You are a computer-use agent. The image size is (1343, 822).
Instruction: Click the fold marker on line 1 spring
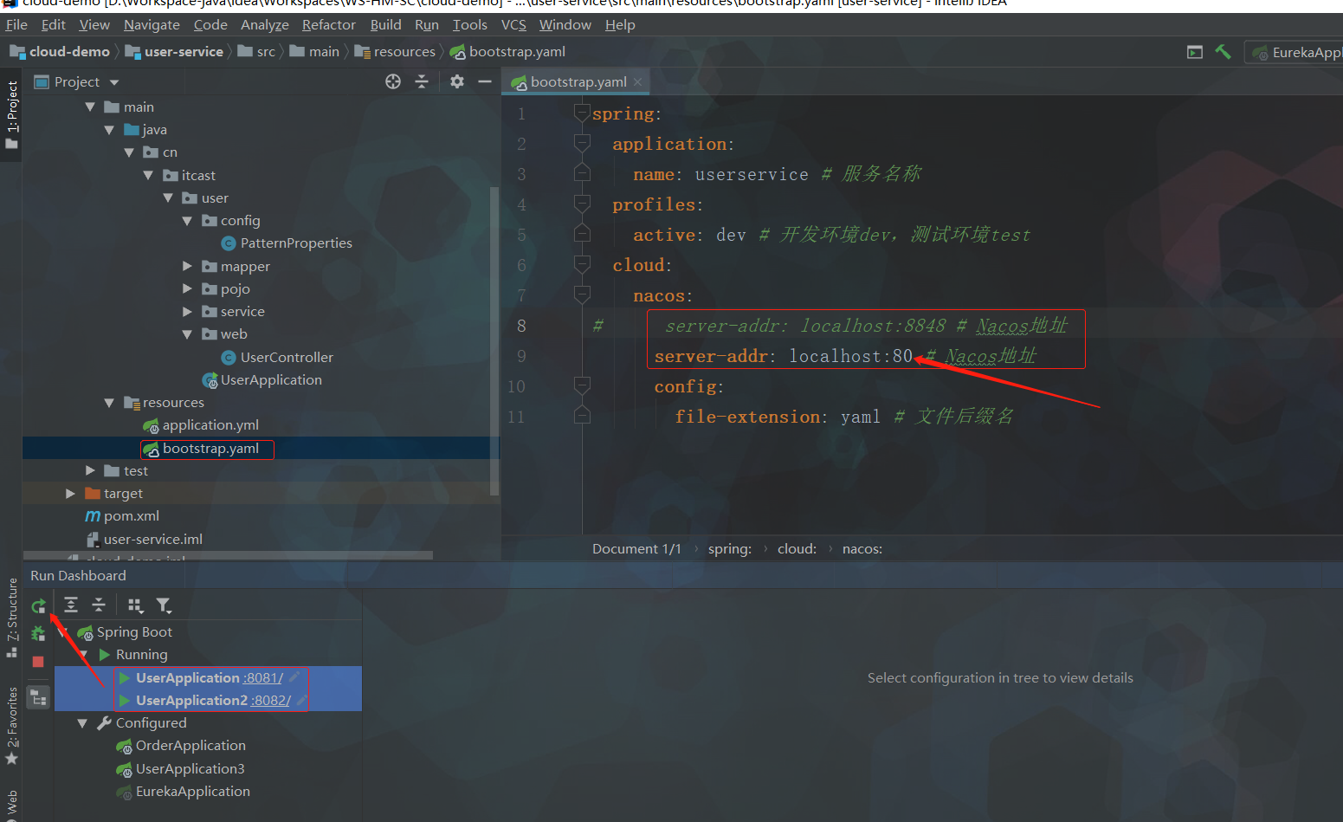pos(582,113)
